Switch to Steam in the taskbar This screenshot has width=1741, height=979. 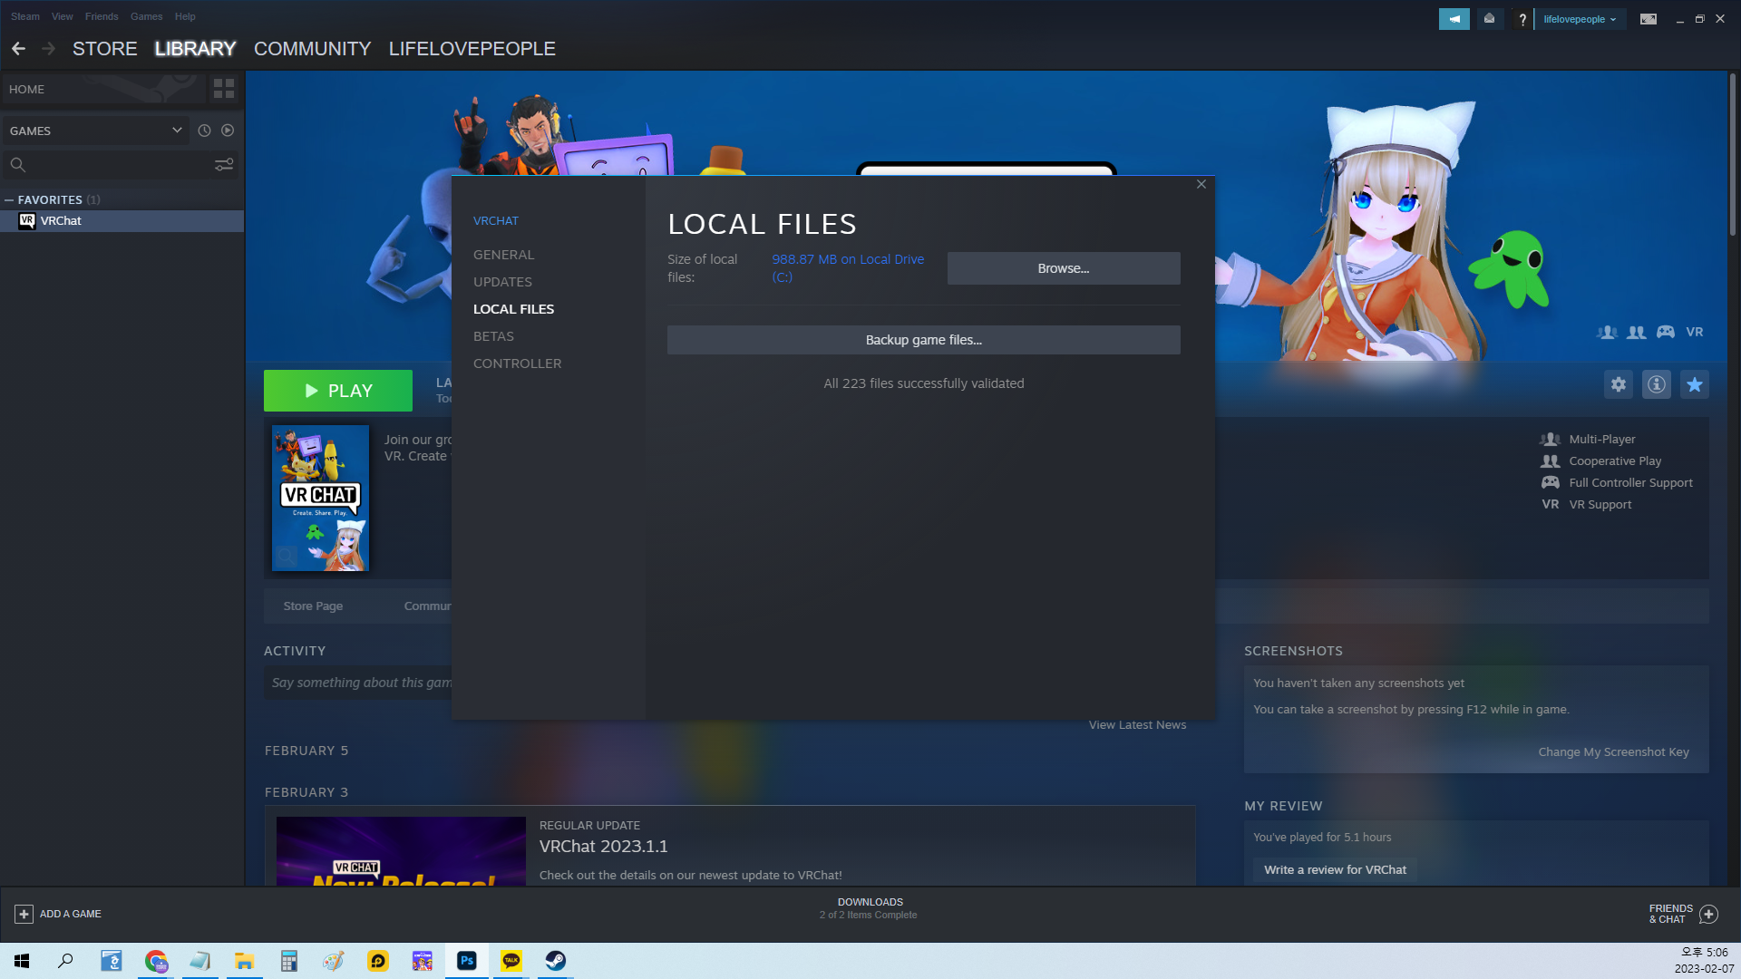[556, 961]
